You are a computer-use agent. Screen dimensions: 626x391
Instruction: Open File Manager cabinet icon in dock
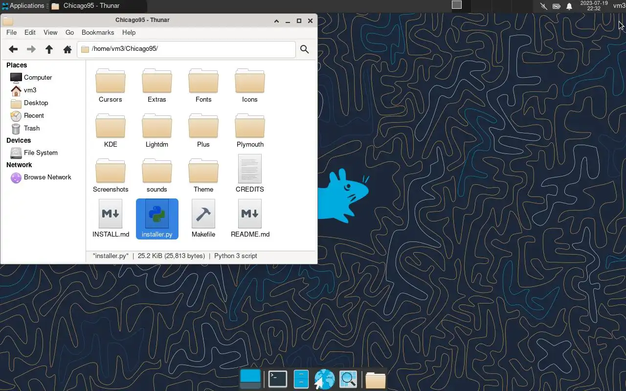(x=301, y=379)
